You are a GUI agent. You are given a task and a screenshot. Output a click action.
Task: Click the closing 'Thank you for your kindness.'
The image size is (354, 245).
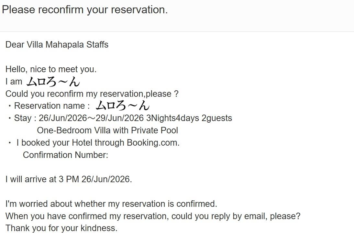61,228
